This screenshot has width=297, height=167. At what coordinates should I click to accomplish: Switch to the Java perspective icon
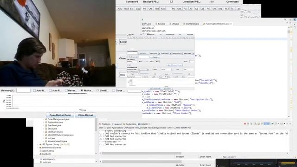point(295,19)
